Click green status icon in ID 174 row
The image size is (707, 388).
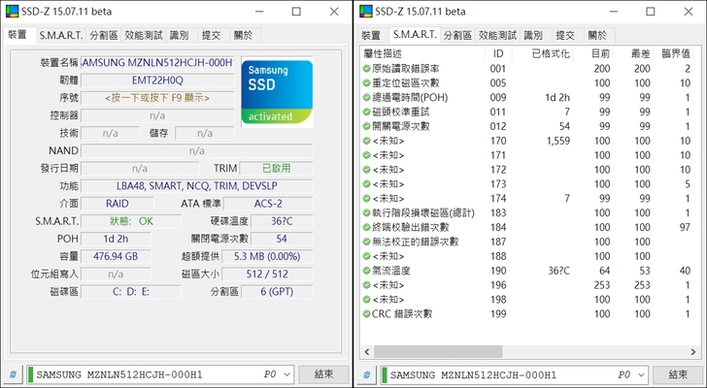point(366,198)
